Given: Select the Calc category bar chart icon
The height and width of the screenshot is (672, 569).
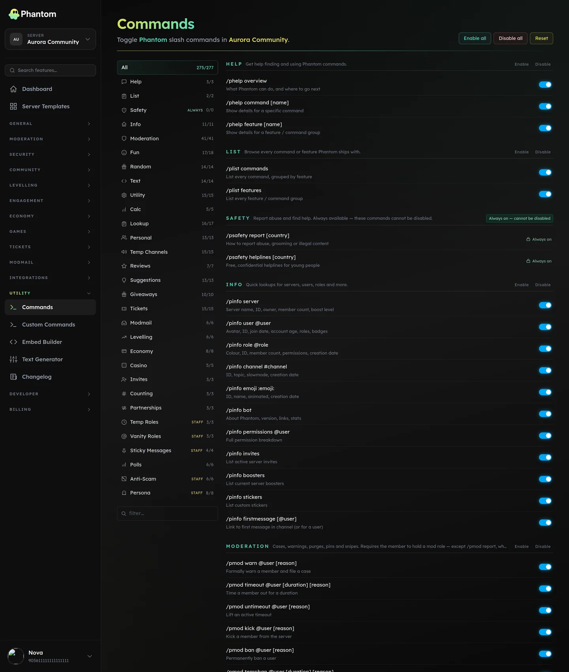Looking at the screenshot, I should click(x=124, y=210).
